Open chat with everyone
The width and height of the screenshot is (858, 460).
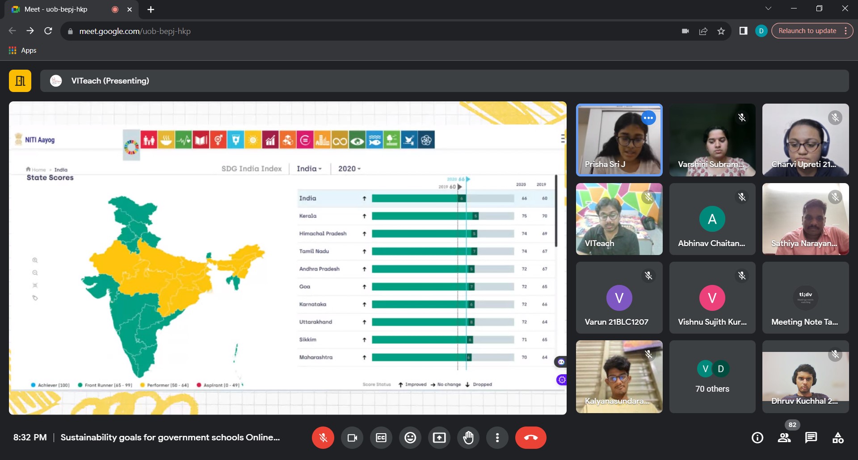point(811,438)
